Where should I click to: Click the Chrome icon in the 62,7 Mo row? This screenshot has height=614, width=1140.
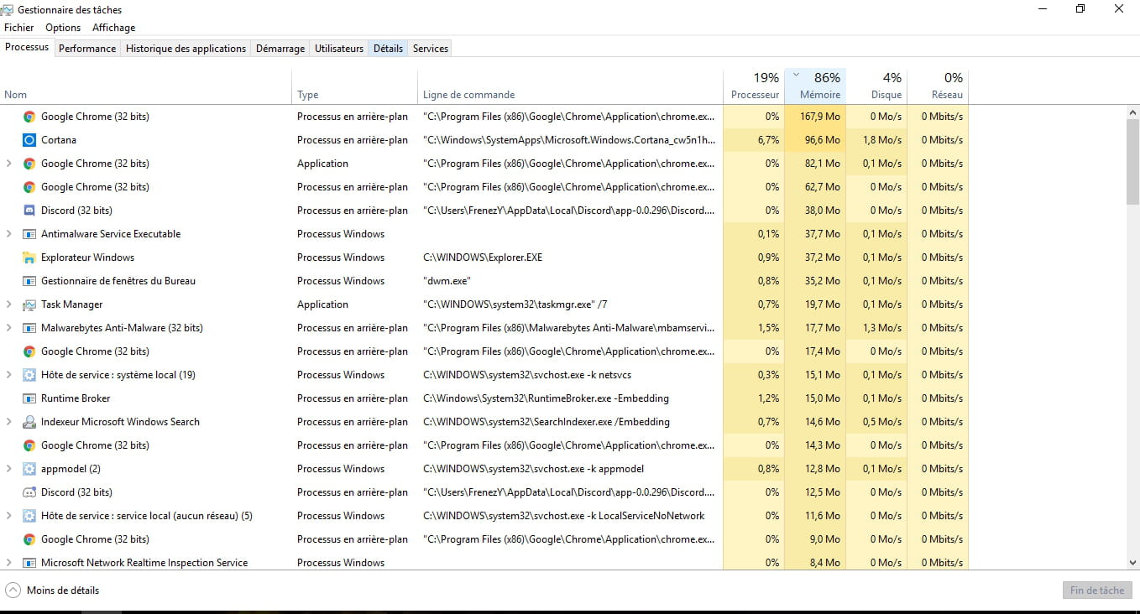29,187
